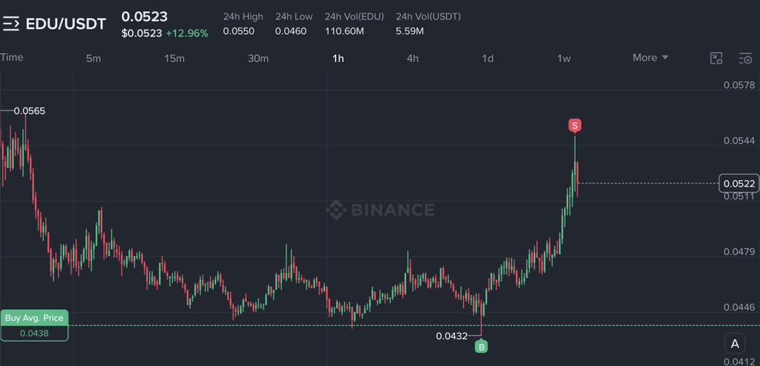Click the 0.0438 buy average value

(x=34, y=333)
